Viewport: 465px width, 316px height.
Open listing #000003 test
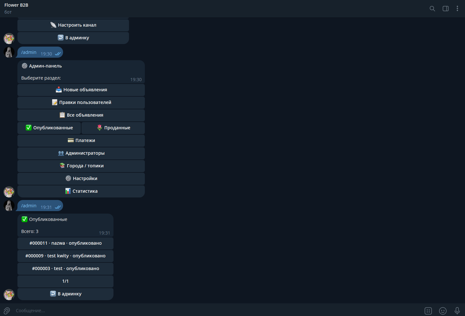(65, 268)
